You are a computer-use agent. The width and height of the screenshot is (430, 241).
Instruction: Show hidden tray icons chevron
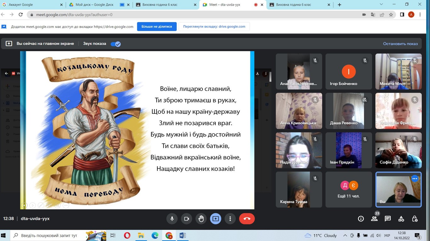pyautogui.click(x=345, y=235)
